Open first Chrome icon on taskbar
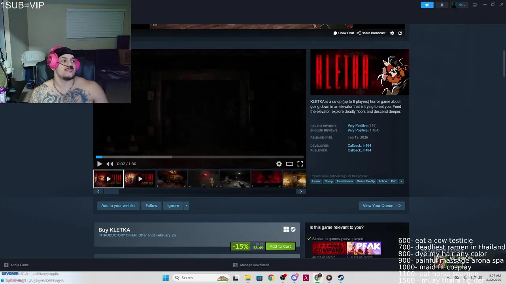 [x=271, y=278]
